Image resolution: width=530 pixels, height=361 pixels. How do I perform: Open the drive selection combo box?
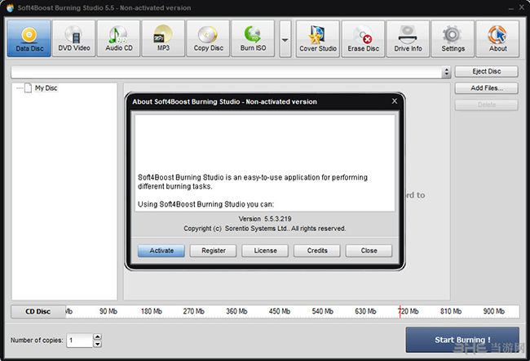pyautogui.click(x=231, y=72)
